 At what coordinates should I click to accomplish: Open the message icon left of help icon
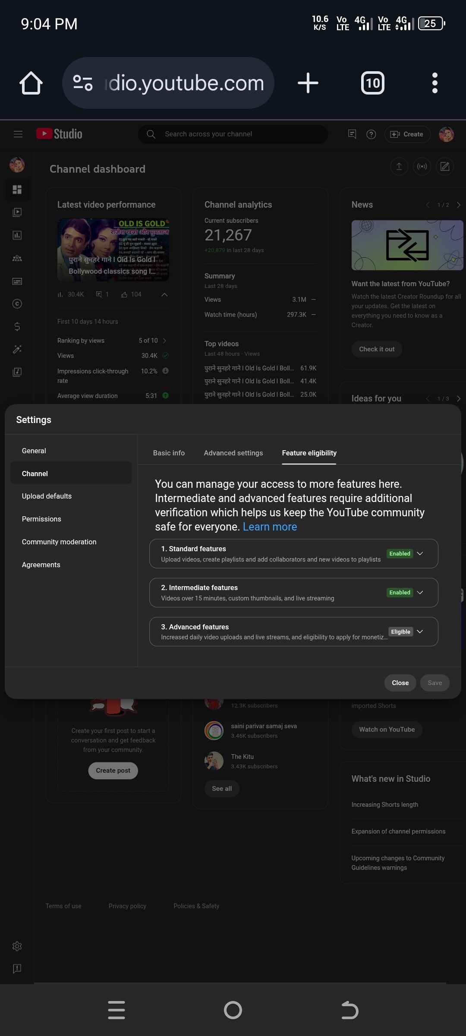click(352, 134)
